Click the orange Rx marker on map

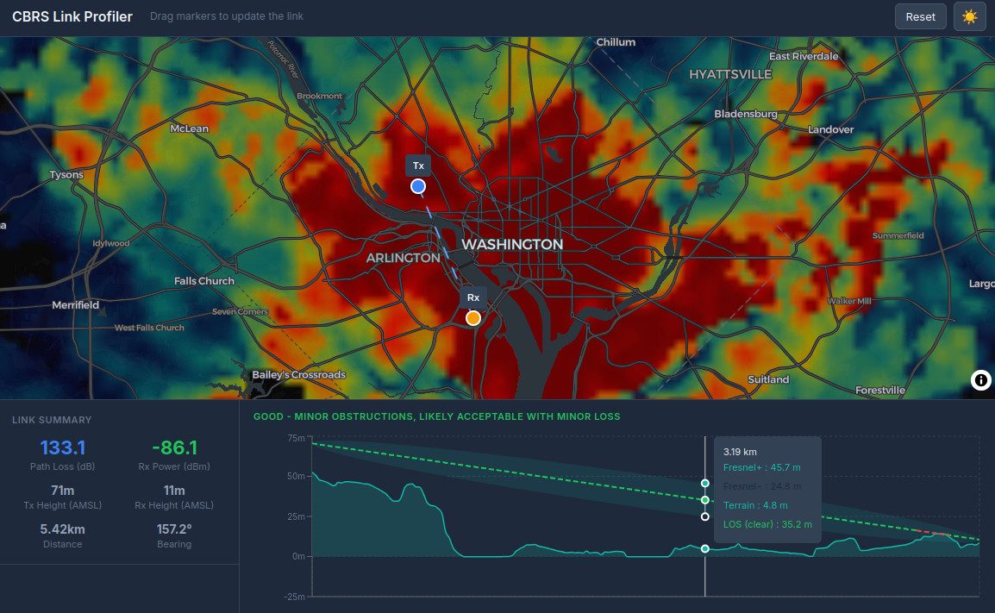(472, 318)
